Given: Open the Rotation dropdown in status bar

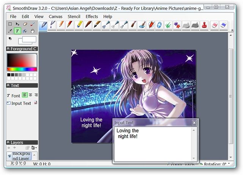Looking at the screenshot, I should pyautogui.click(x=229, y=163).
